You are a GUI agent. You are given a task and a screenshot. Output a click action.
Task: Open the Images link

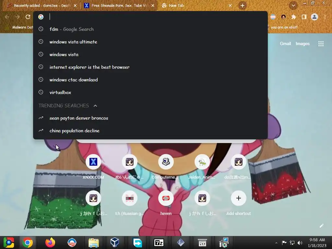[x=302, y=44]
